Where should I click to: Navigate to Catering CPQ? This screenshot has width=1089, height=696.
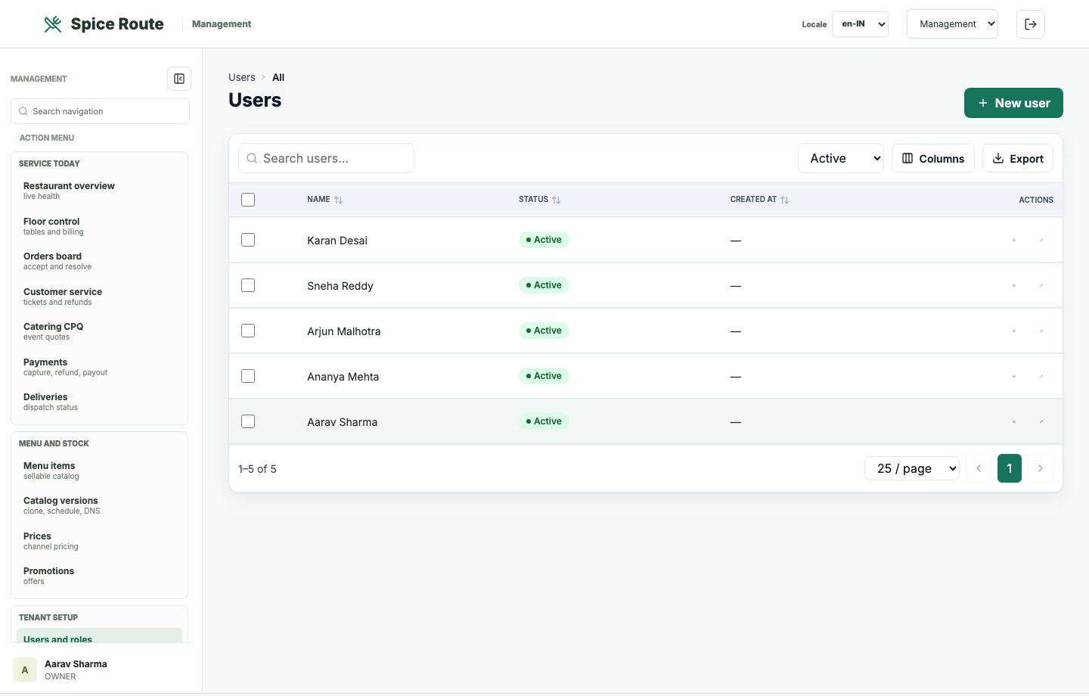[100, 331]
